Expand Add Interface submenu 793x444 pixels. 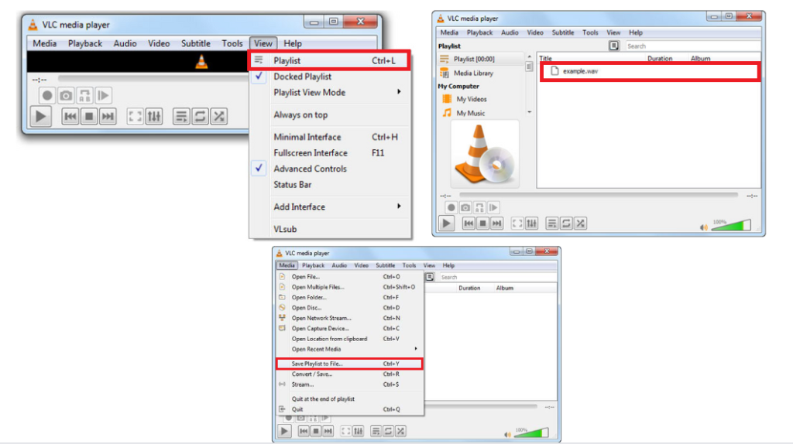330,207
